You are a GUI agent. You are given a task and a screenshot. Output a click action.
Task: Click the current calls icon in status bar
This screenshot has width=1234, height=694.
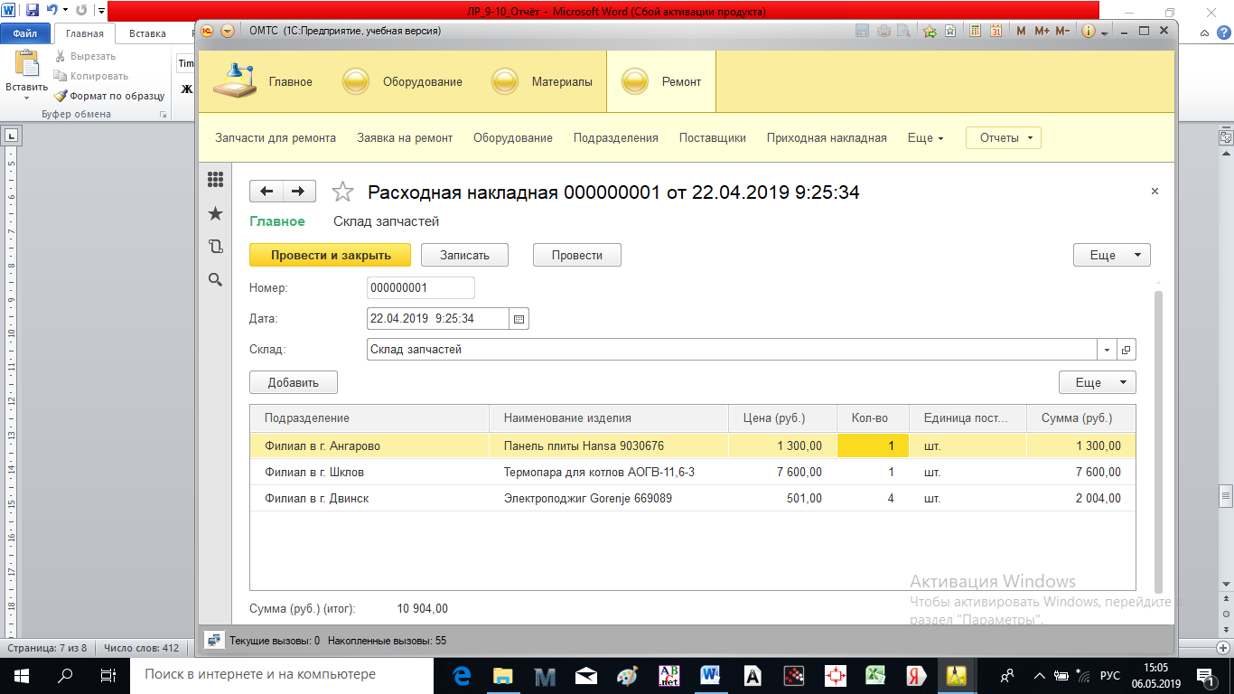214,640
